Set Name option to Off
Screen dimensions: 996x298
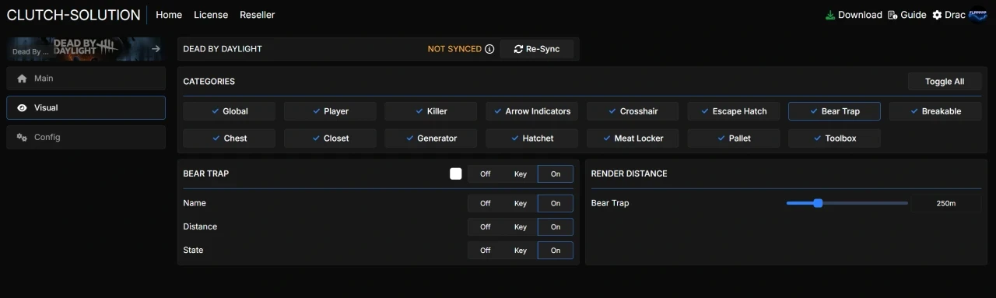click(486, 203)
